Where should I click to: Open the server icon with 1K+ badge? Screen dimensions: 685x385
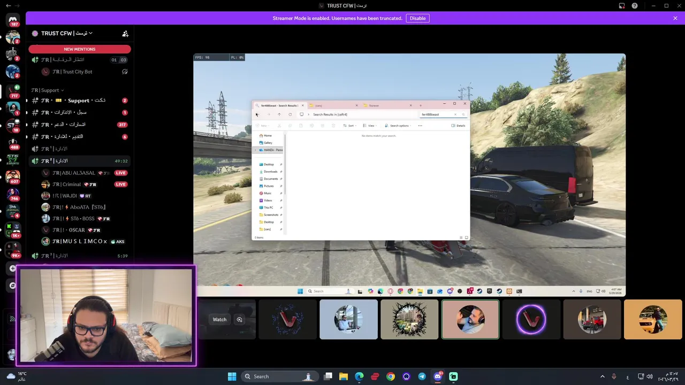click(x=13, y=230)
